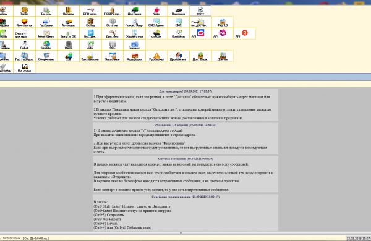Click the Update globe icon
Viewport: 371px width, 241px height.
coord(46,45)
